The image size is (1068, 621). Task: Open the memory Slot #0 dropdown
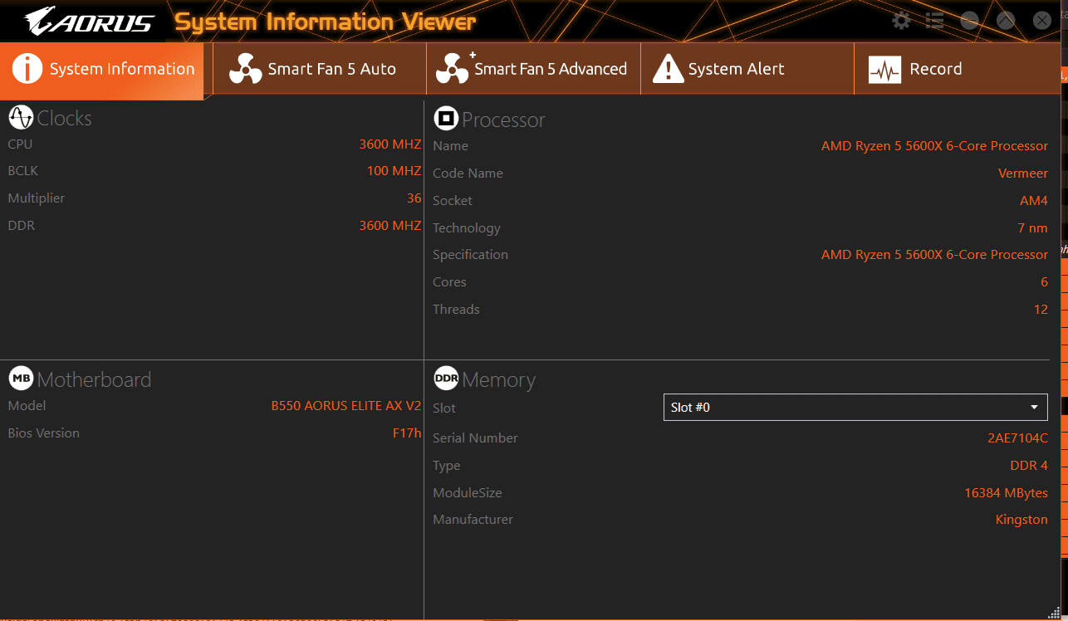click(855, 407)
